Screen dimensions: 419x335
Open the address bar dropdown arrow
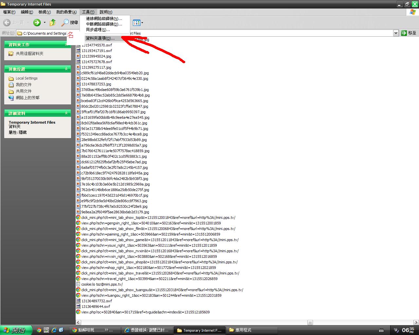[396, 33]
